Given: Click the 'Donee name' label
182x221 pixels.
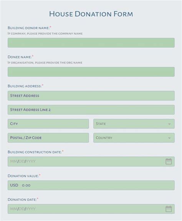Looking at the screenshot, I should pos(20,57).
